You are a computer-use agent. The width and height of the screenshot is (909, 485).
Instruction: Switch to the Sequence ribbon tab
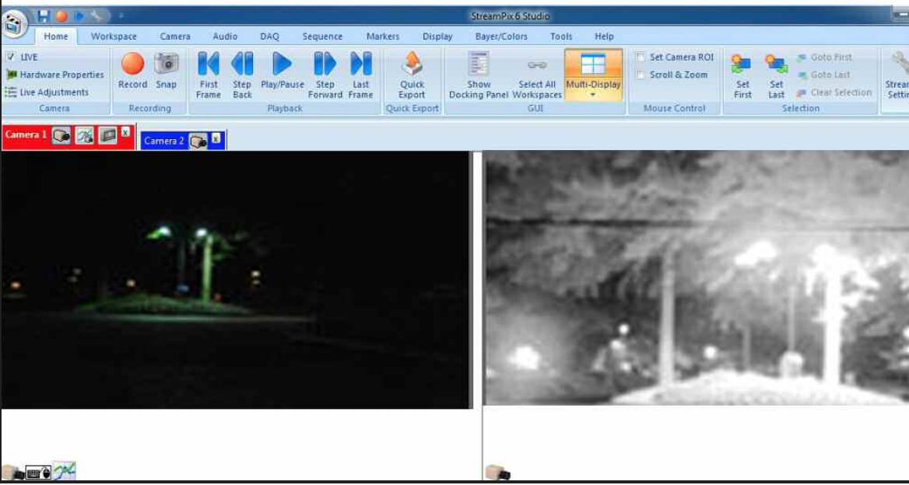click(x=322, y=36)
